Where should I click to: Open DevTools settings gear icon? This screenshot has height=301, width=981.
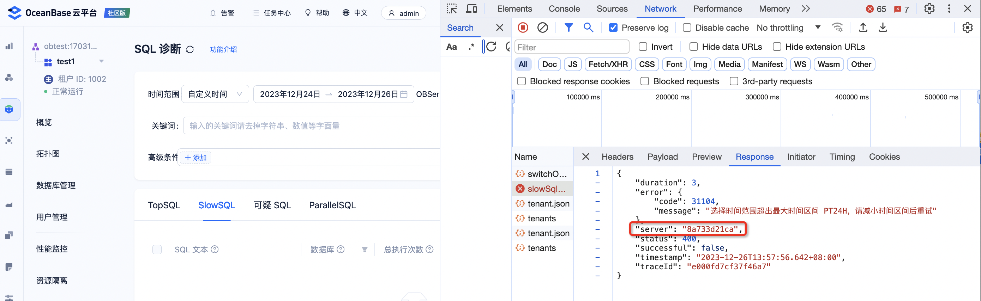[929, 9]
